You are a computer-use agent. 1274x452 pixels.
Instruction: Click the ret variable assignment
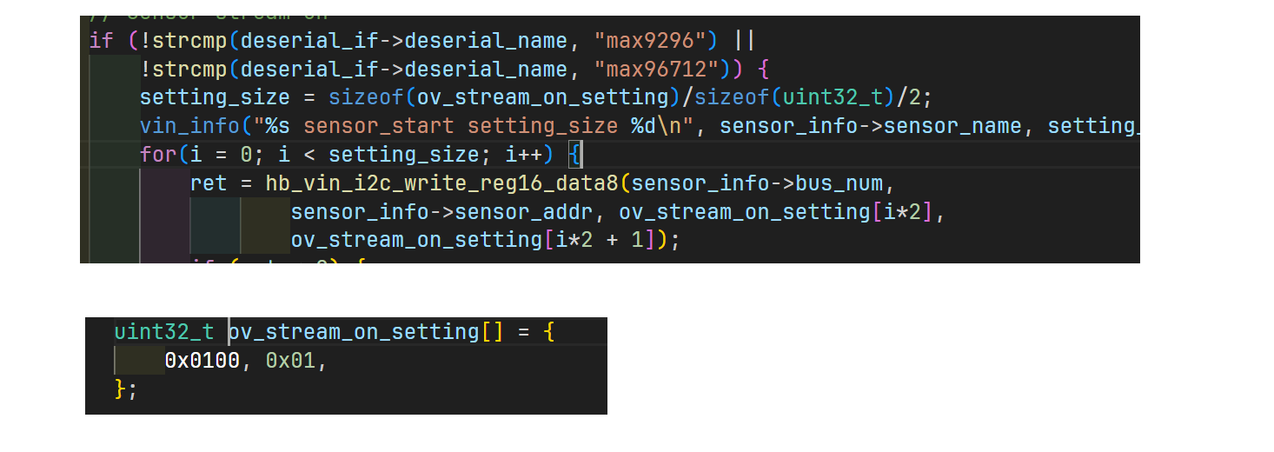(x=208, y=184)
